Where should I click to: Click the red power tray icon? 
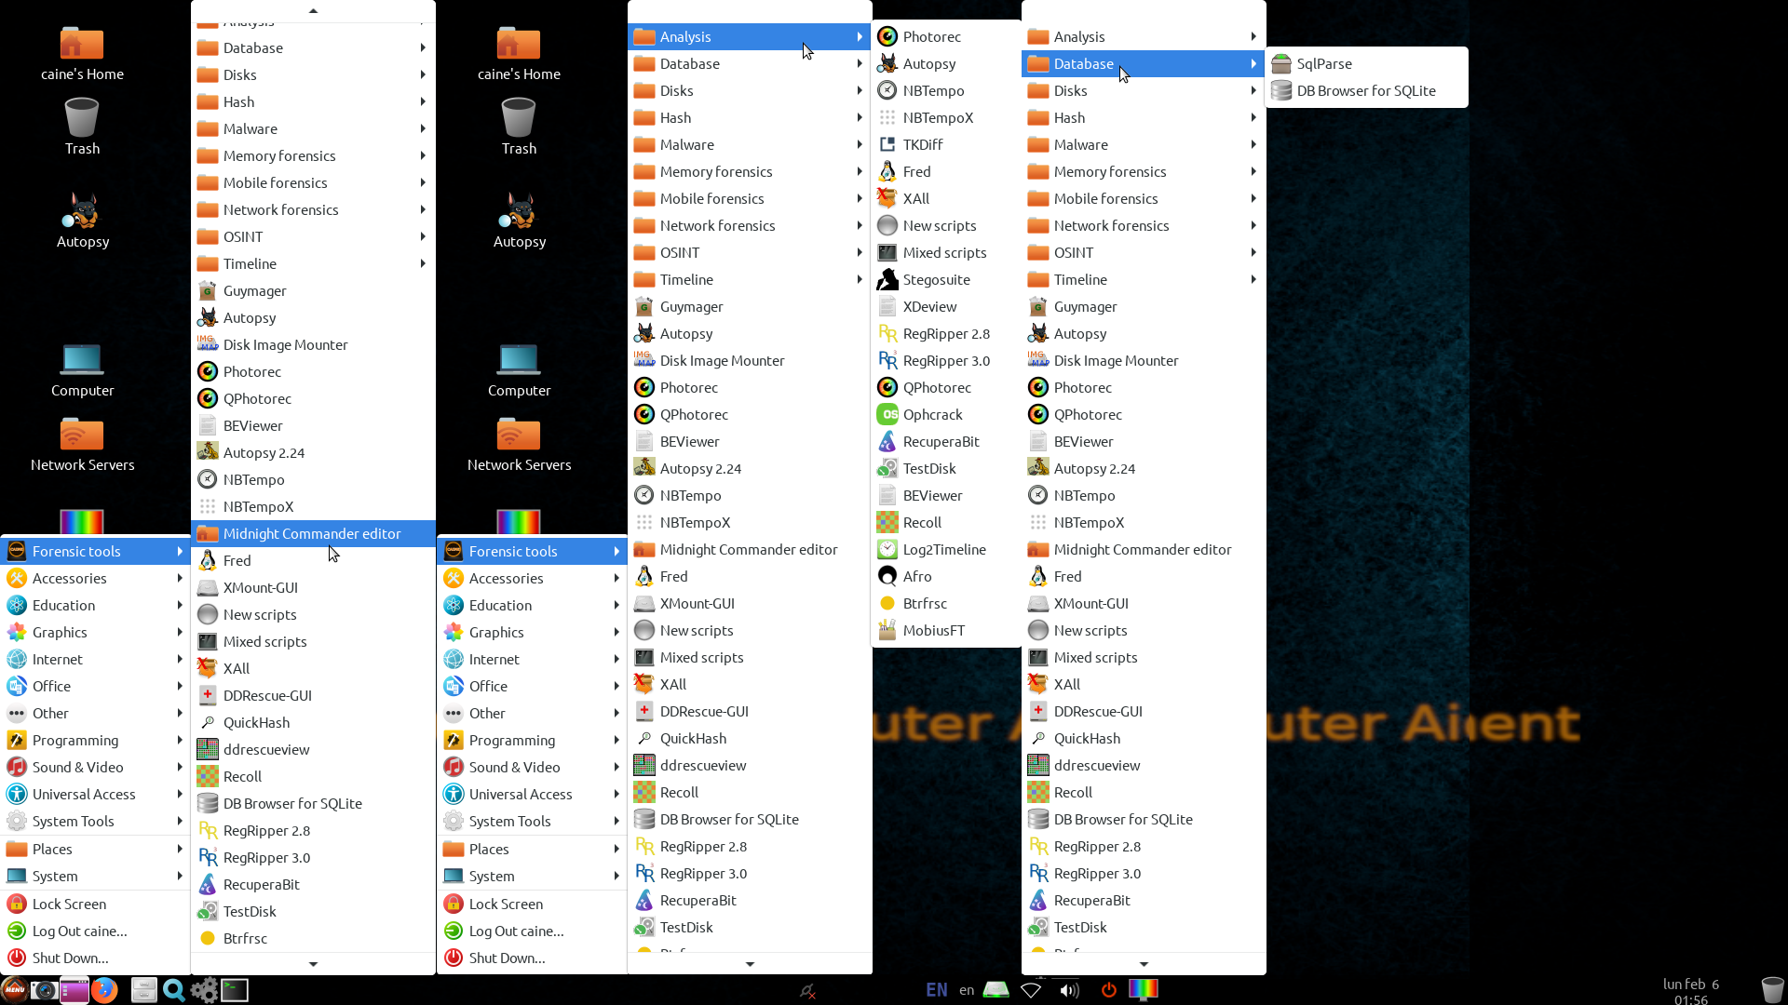point(1108,989)
